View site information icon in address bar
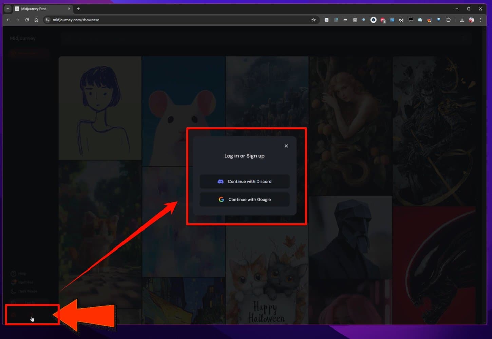 [x=48, y=20]
